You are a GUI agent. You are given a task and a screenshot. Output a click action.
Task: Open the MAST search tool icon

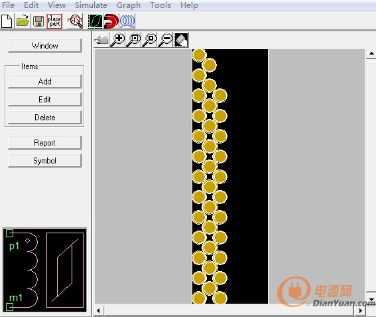click(x=75, y=21)
